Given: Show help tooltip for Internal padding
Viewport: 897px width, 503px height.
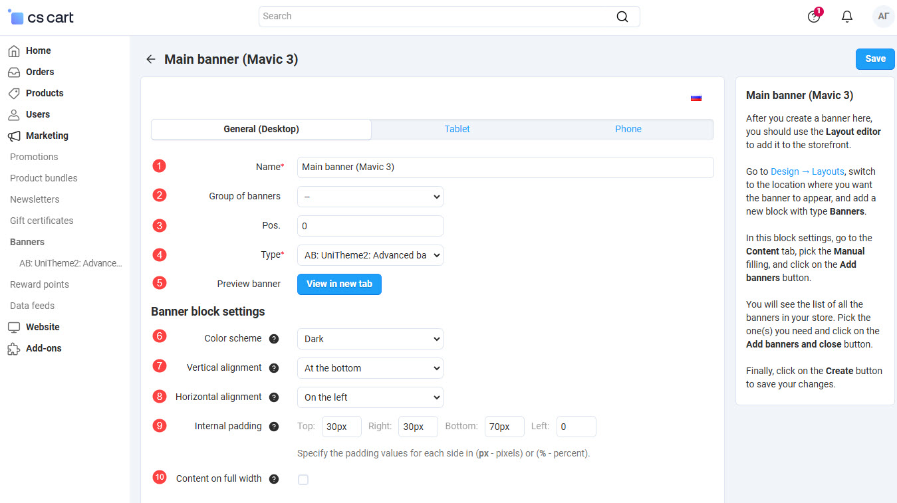Looking at the screenshot, I should point(274,427).
